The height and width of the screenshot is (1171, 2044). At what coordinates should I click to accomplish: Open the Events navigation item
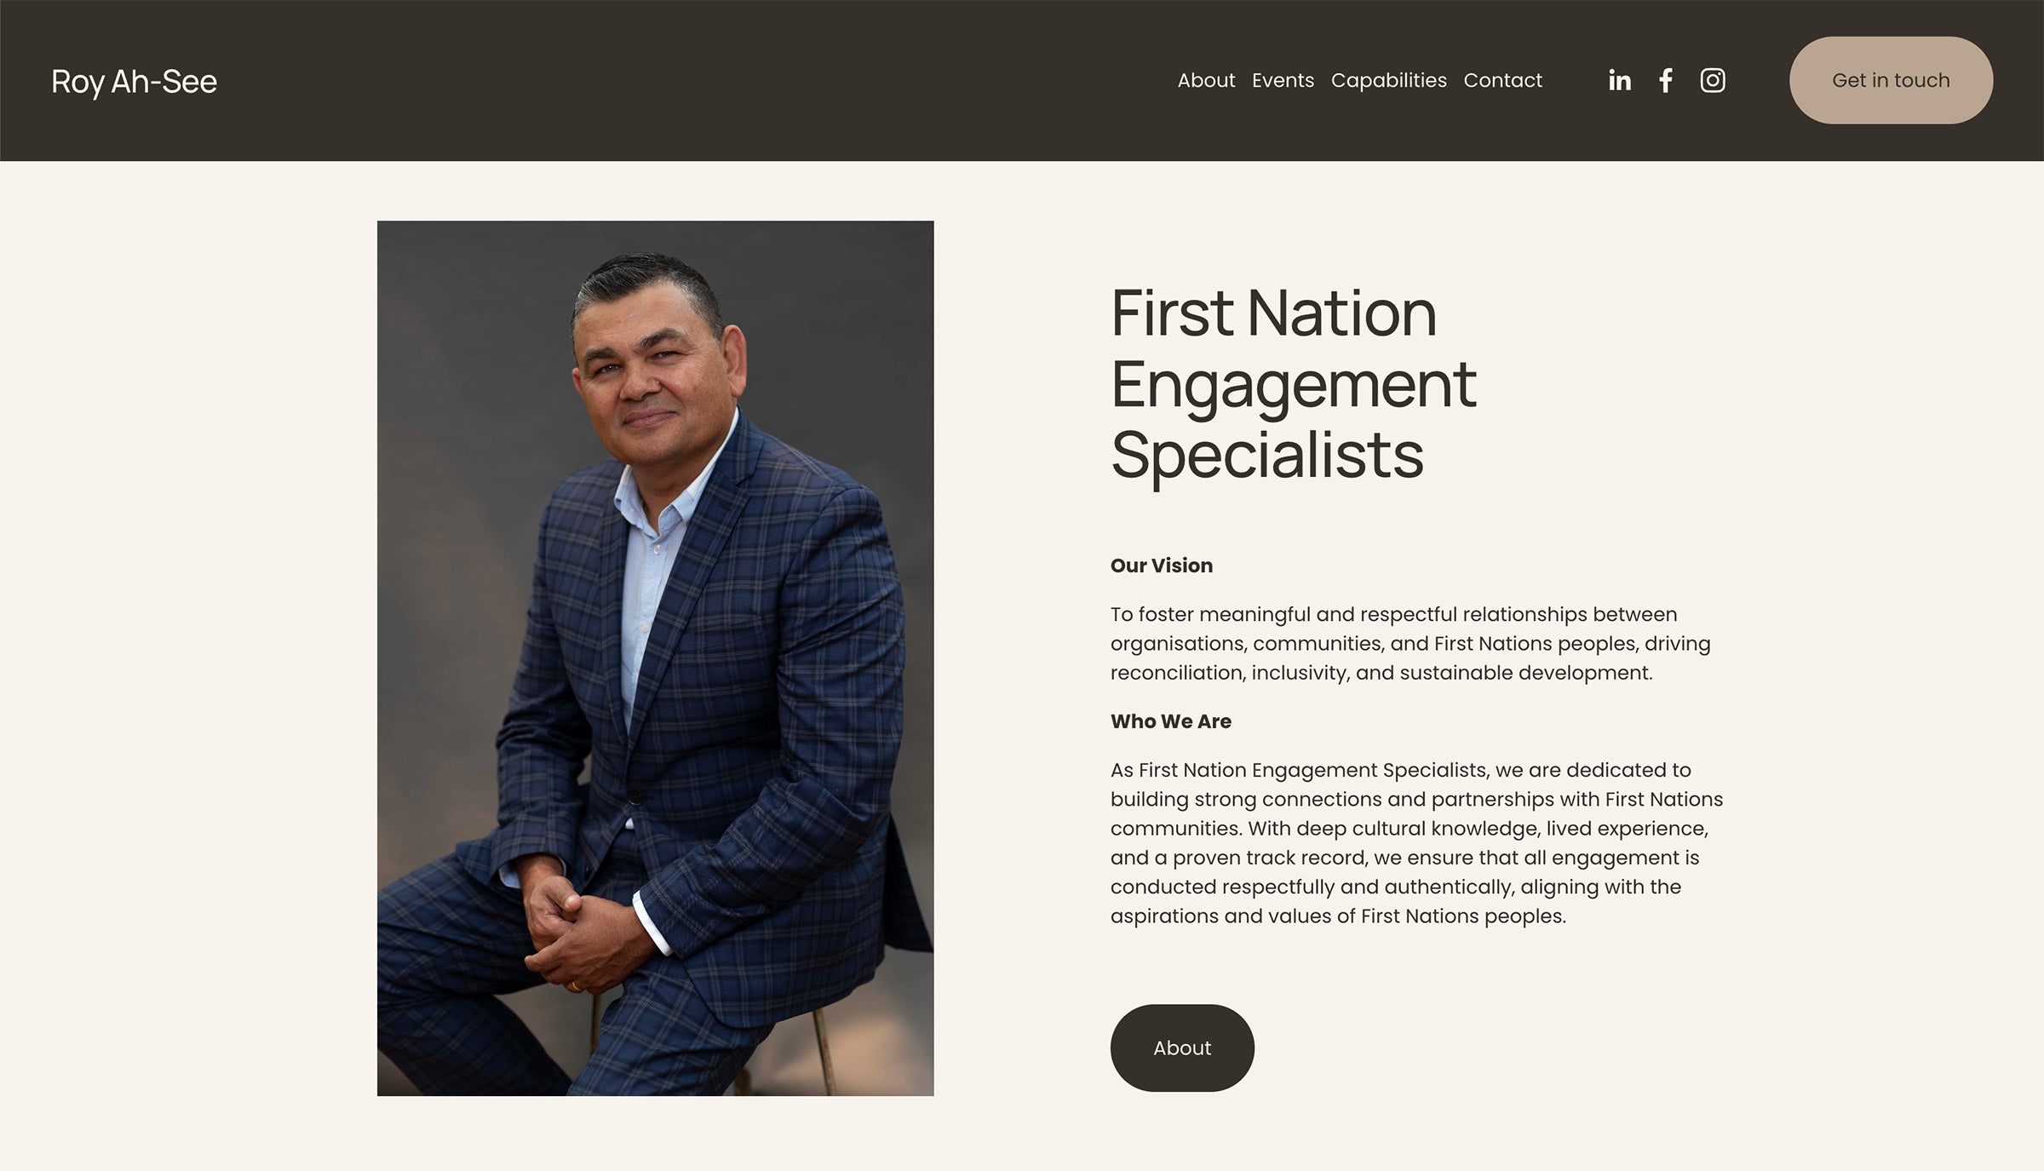1283,80
